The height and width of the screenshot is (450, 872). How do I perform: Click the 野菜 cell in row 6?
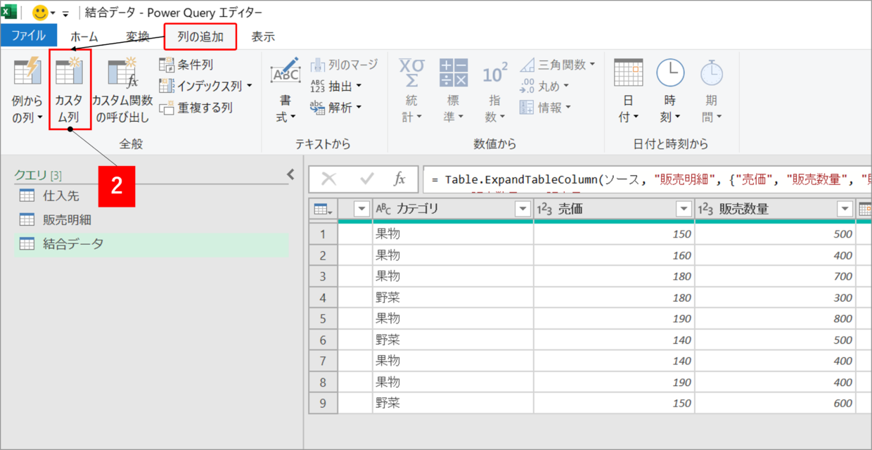(x=453, y=340)
